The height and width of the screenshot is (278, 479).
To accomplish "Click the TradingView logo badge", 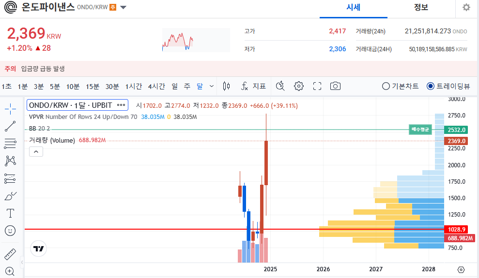I will (38, 249).
